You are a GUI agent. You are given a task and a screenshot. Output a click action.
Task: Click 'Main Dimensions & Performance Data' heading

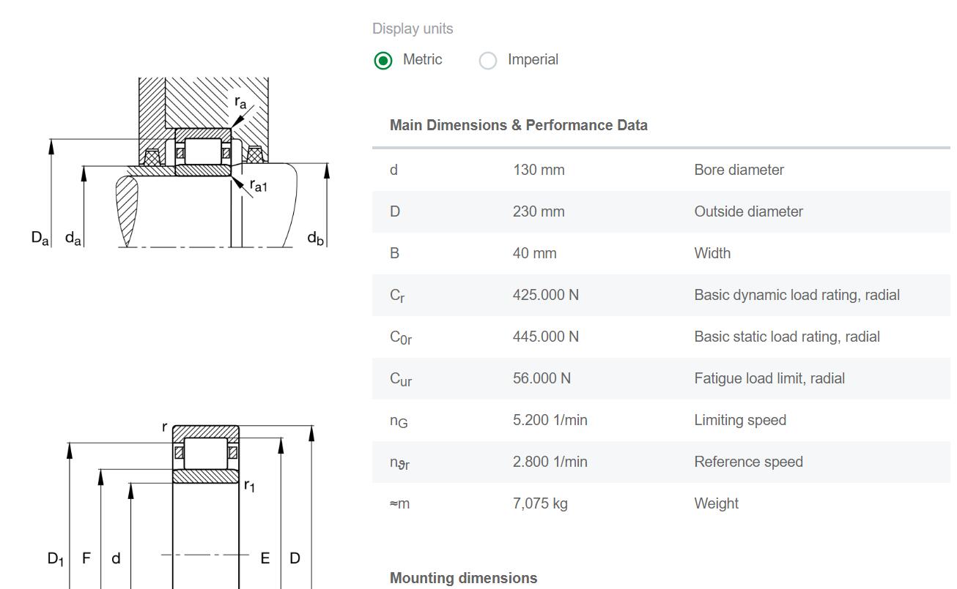[x=519, y=125]
